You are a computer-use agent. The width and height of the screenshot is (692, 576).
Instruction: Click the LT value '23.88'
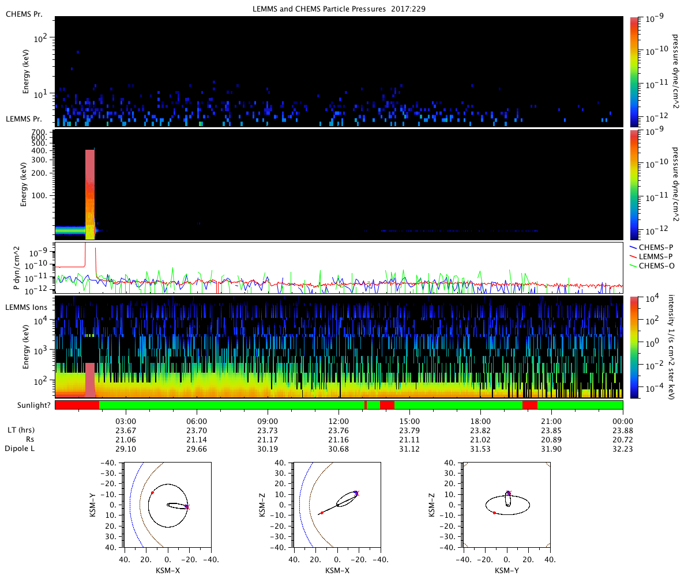click(x=623, y=430)
